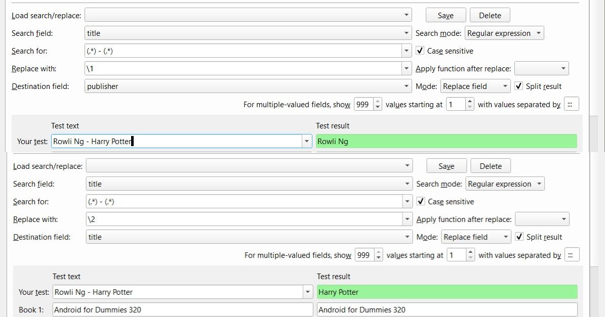This screenshot has height=317, width=605.
Task: Click the Harry Potter test result field
Action: pos(447,292)
